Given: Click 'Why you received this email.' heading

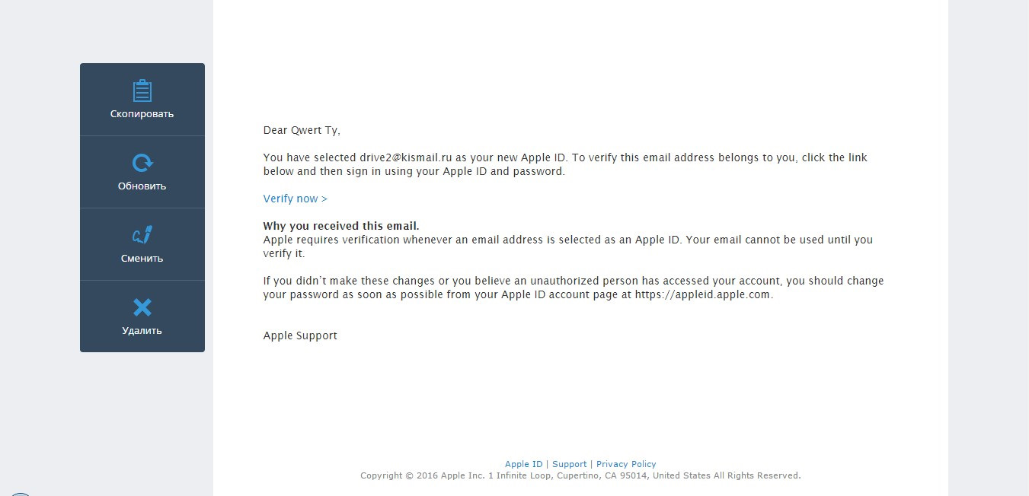Looking at the screenshot, I should tap(341, 226).
